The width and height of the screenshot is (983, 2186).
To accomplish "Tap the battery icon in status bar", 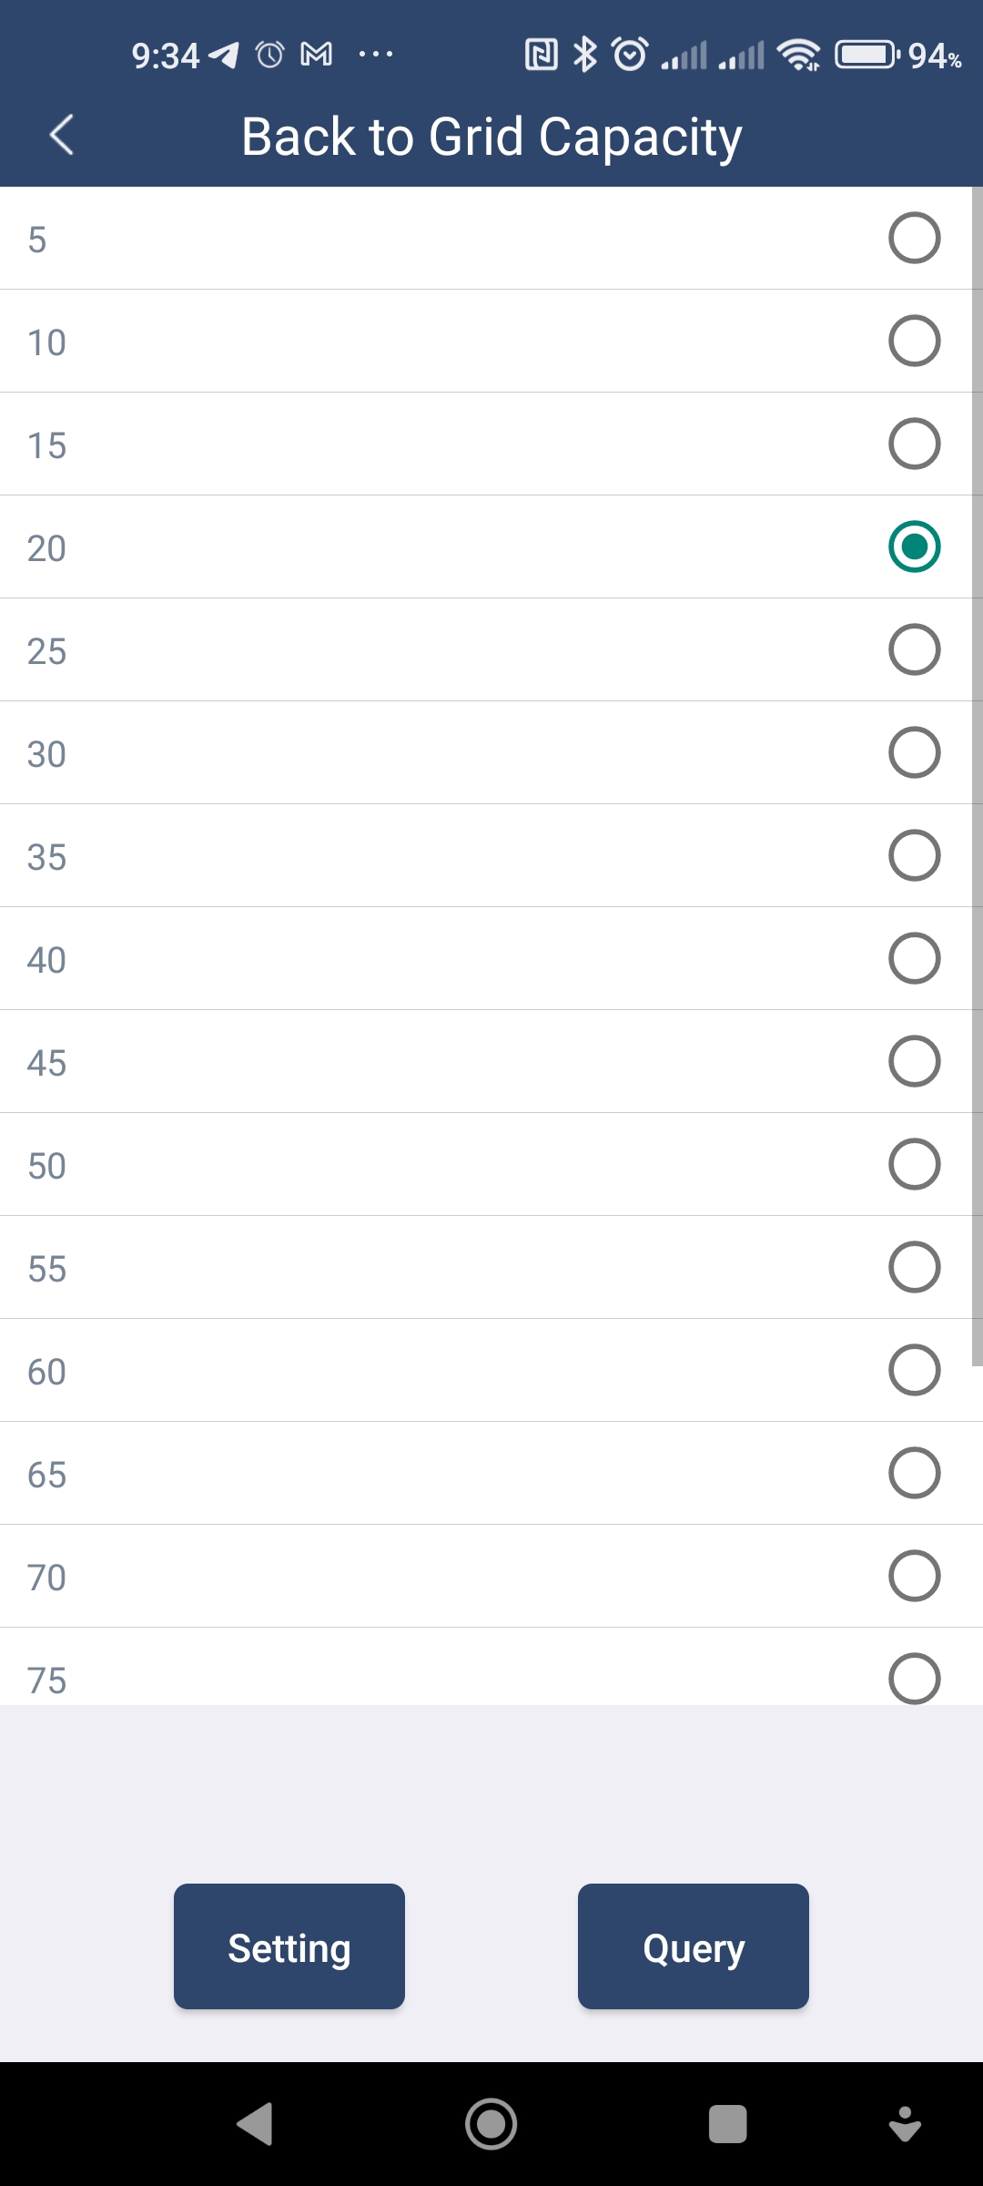I will click(867, 56).
